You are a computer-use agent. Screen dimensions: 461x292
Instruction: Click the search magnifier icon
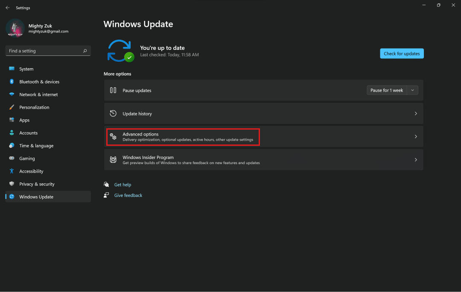coord(85,51)
